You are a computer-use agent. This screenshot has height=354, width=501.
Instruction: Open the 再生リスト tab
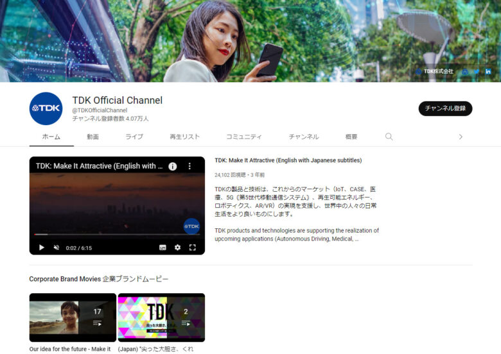(185, 137)
